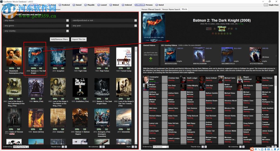Show the Persons count filter
This screenshot has width=280, height=151.
pyautogui.click(x=144, y=5)
